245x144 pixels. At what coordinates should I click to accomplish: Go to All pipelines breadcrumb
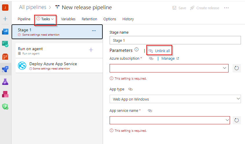point(33,7)
